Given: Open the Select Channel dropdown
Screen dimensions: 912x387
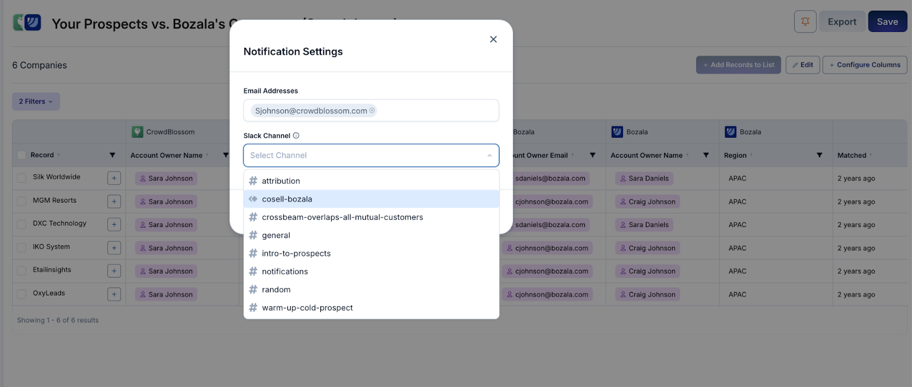Looking at the screenshot, I should point(371,155).
